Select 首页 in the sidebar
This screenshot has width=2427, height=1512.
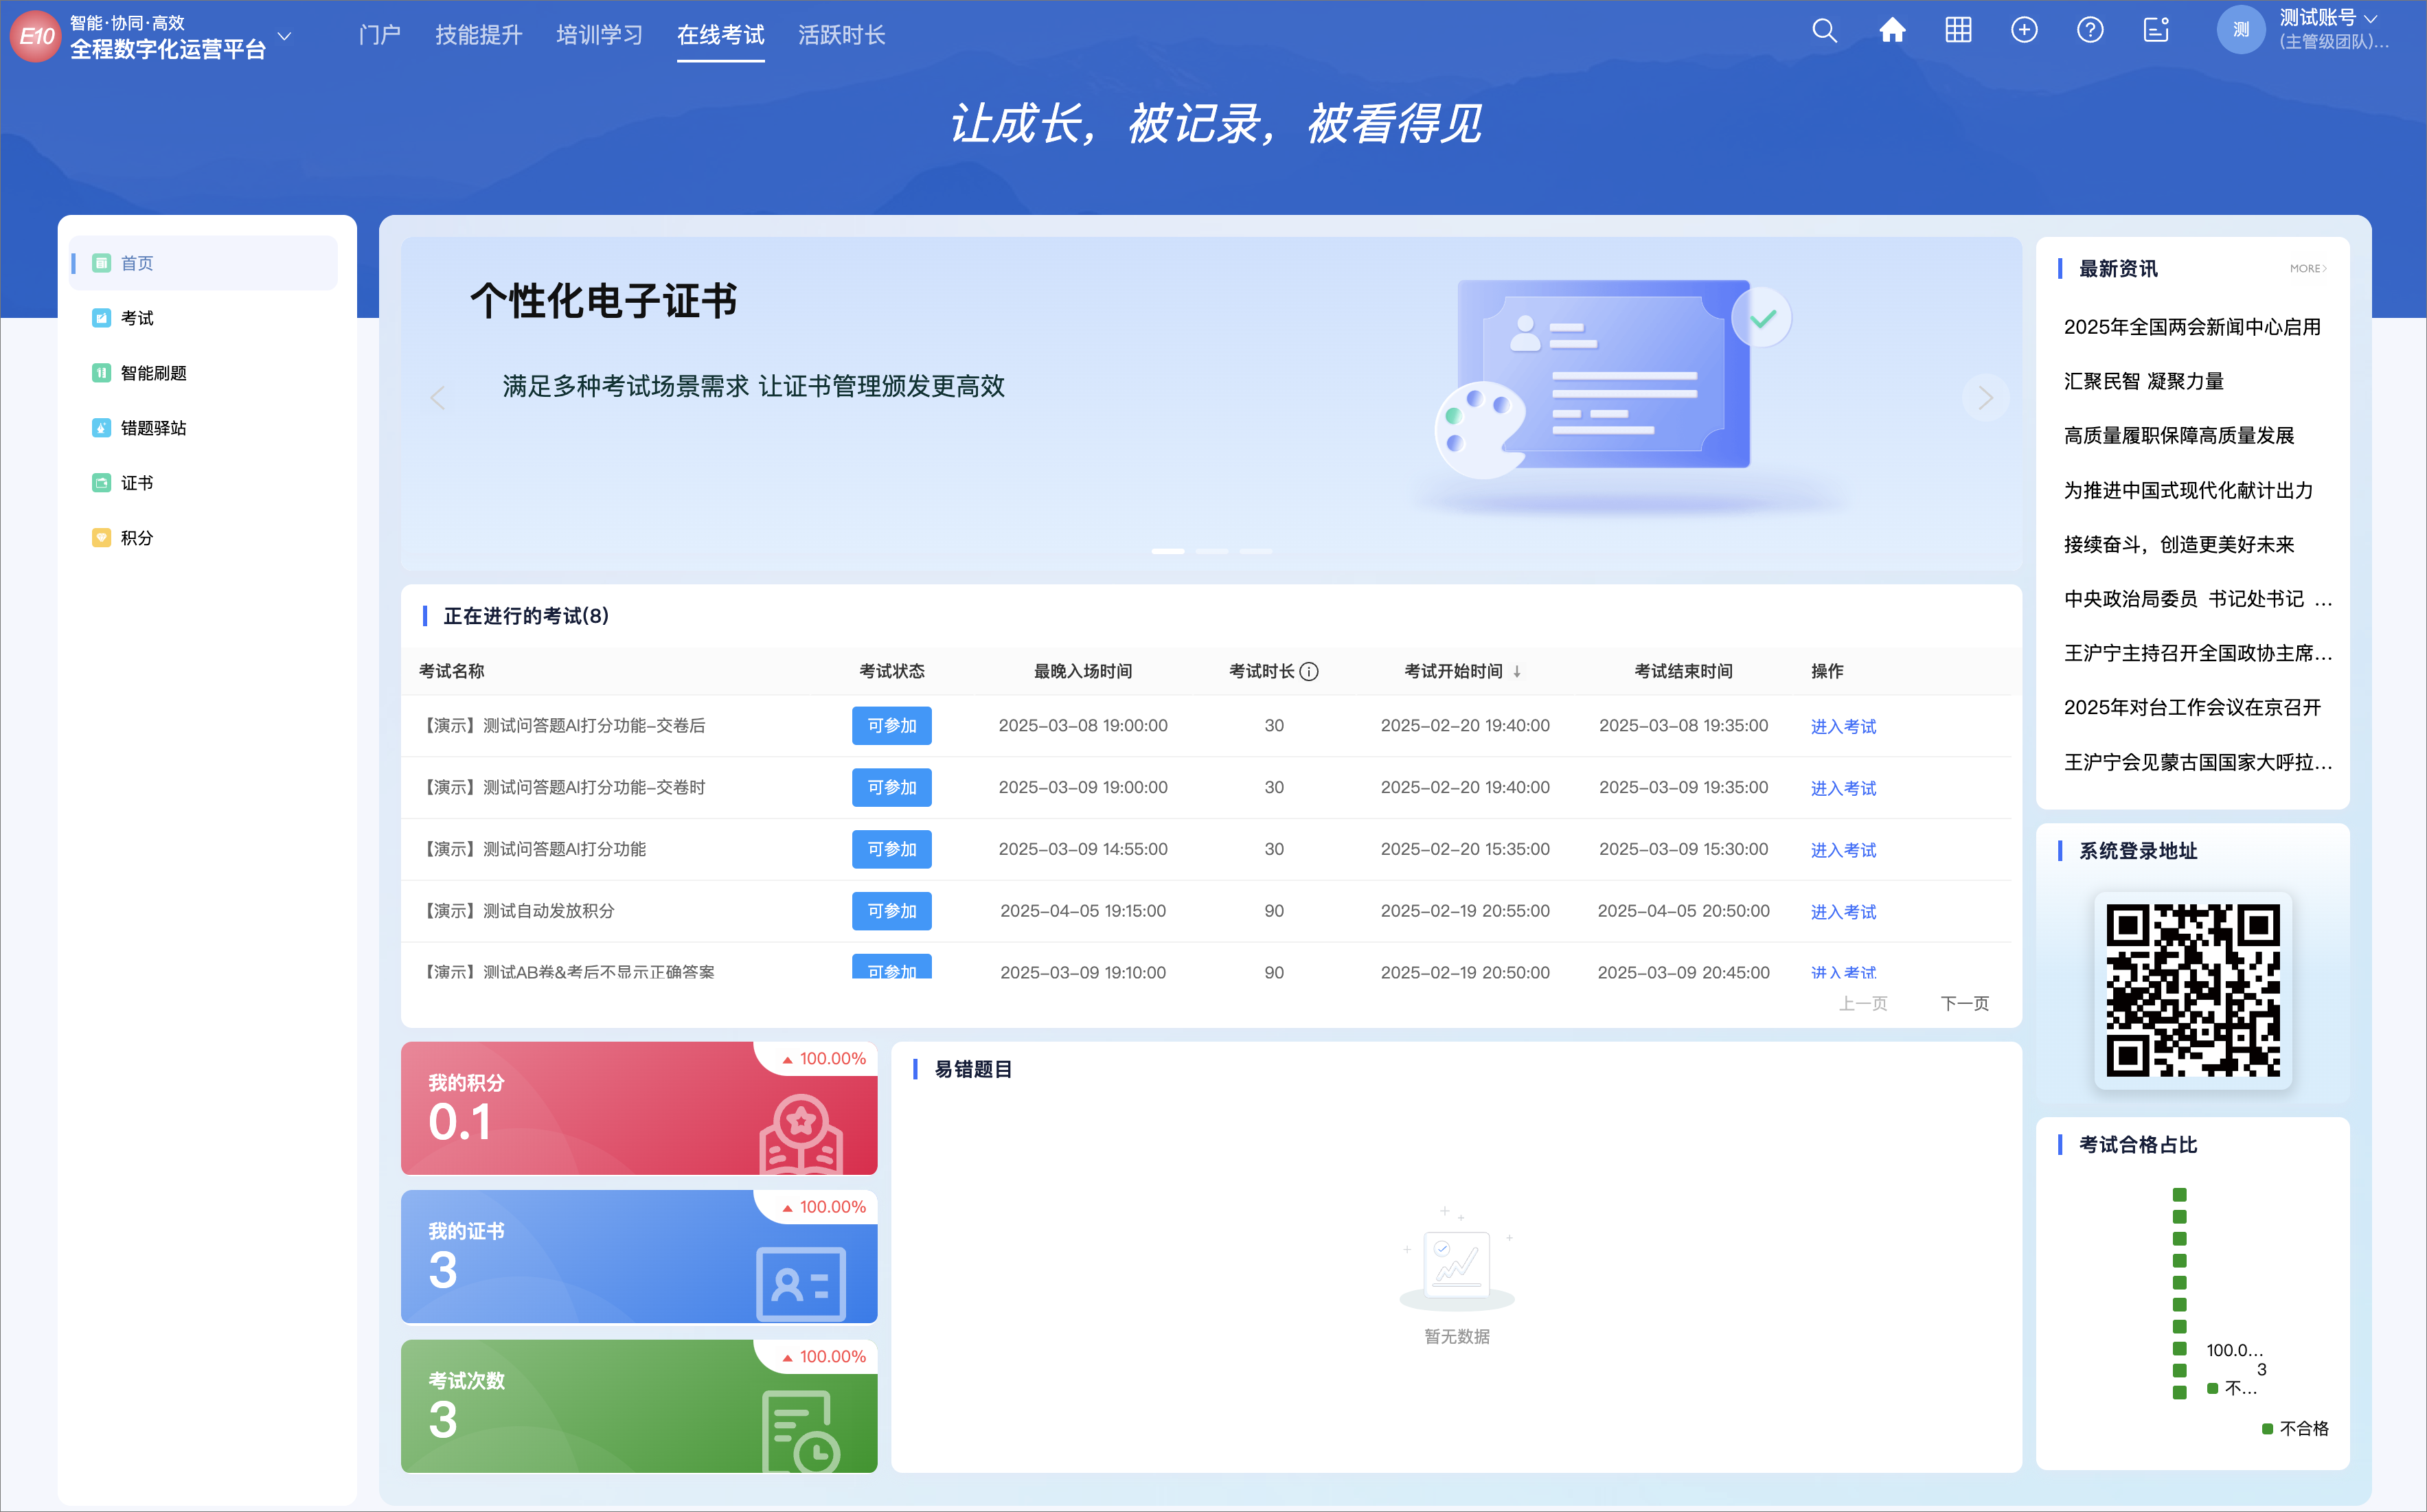coord(203,263)
